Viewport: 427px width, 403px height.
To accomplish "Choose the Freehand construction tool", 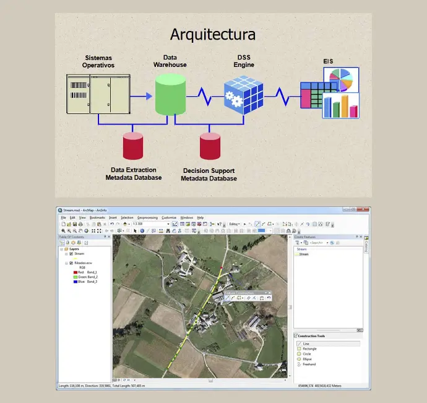I will [309, 364].
